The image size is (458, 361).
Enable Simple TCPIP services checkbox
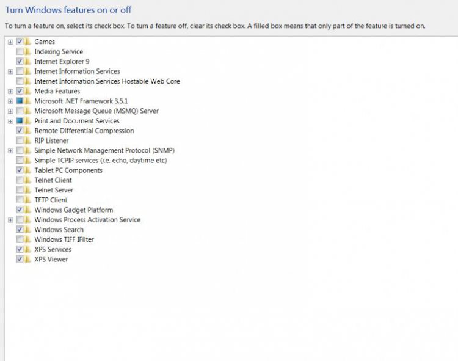pyautogui.click(x=20, y=161)
